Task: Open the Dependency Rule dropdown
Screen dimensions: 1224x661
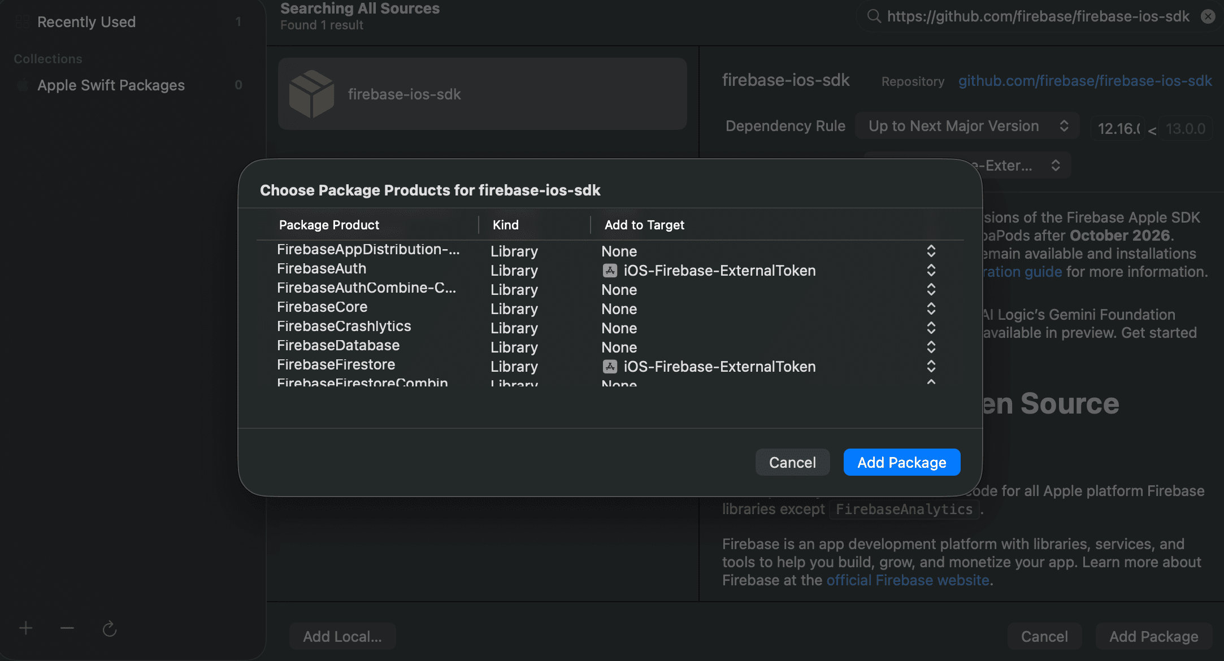Action: 967,126
